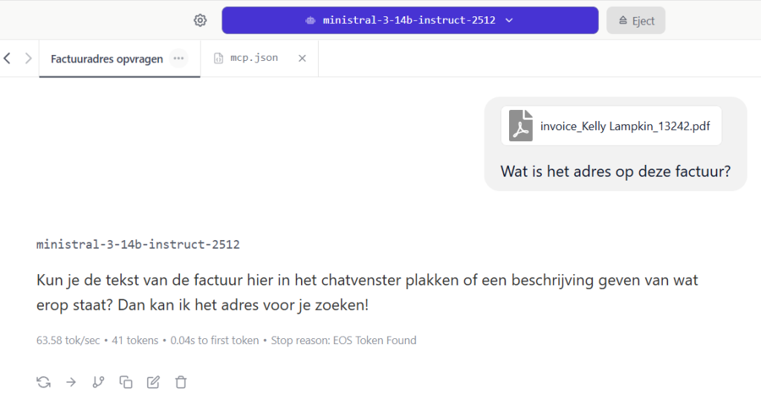Branch the conversation from this message
Screen dimensions: 761x405
point(98,382)
